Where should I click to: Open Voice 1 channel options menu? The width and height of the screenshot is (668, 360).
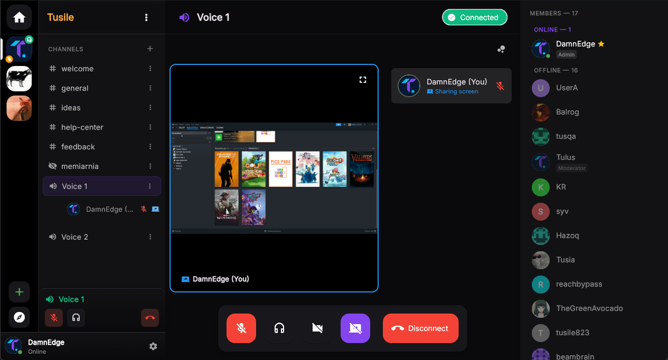150,186
